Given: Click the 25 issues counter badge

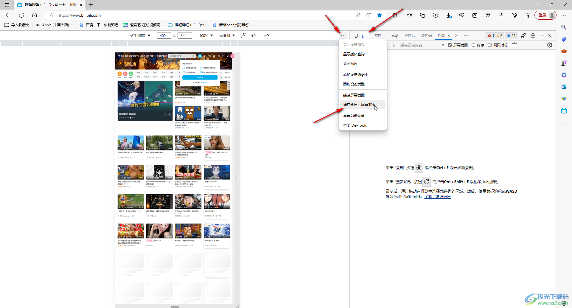Looking at the screenshot, I should [511, 35].
